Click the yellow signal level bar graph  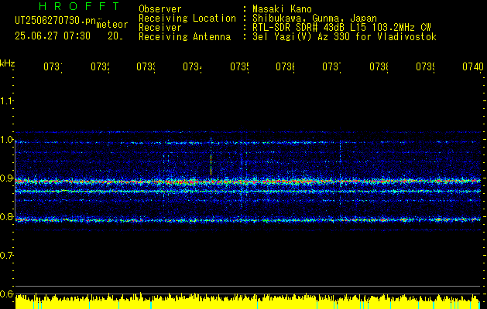point(248,301)
